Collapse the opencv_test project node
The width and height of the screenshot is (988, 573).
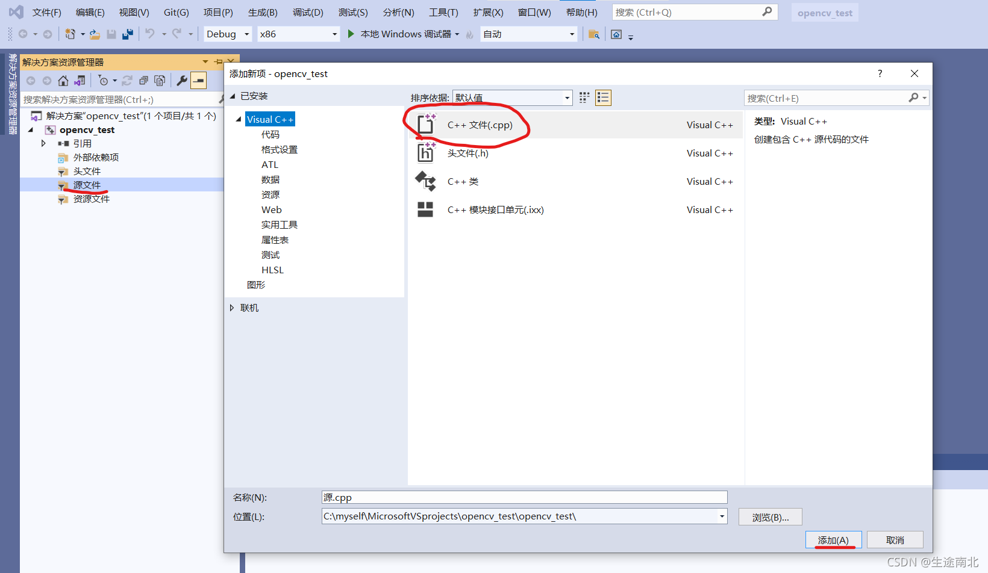tap(31, 129)
